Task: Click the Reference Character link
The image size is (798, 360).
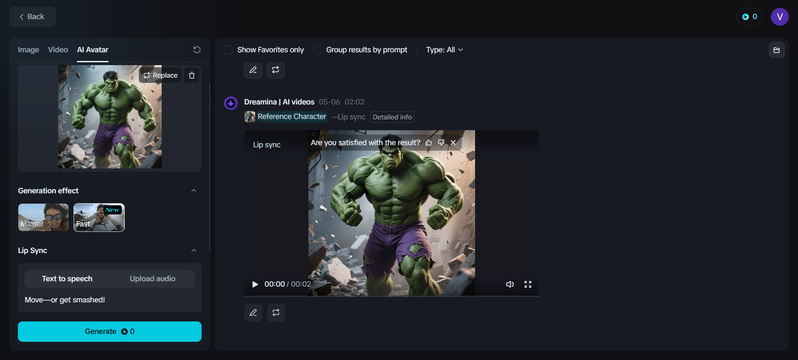Action: pos(292,117)
